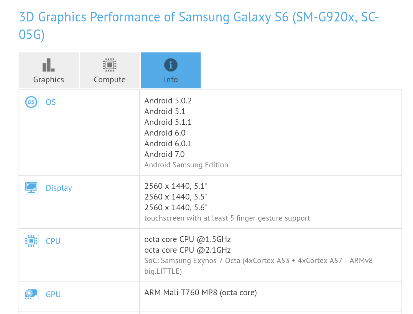
Task: Open the CPU label link
Action: click(53, 241)
